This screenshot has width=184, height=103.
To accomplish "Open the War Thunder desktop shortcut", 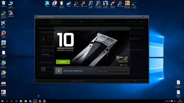I will [x=120, y=4].
